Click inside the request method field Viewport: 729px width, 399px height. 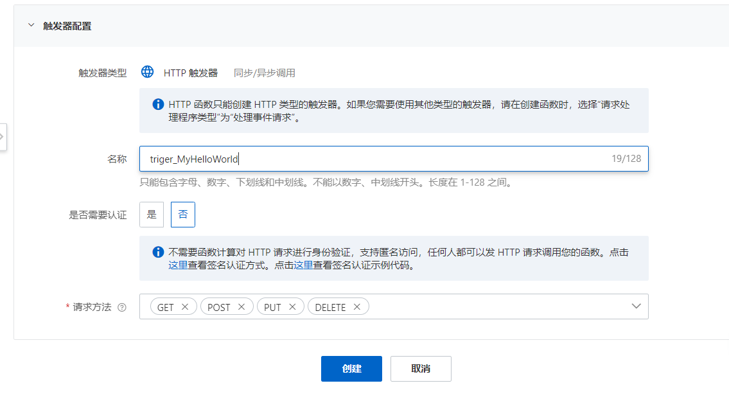coord(482,306)
